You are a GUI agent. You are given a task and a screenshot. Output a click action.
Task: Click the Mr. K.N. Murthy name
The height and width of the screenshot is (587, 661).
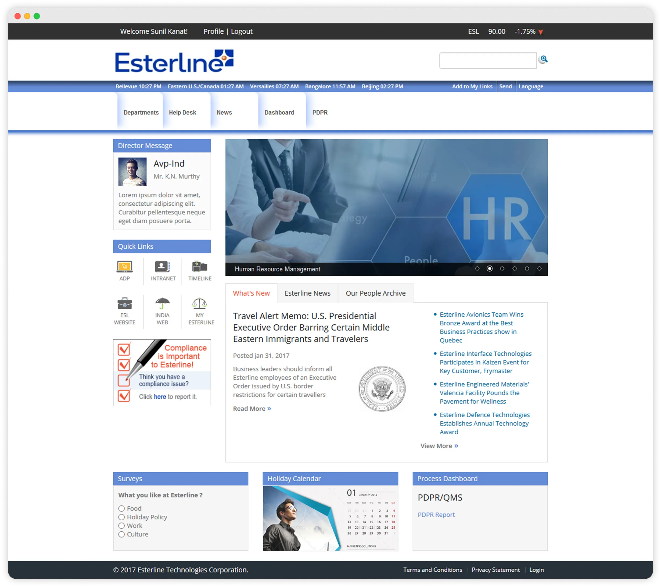tap(177, 177)
